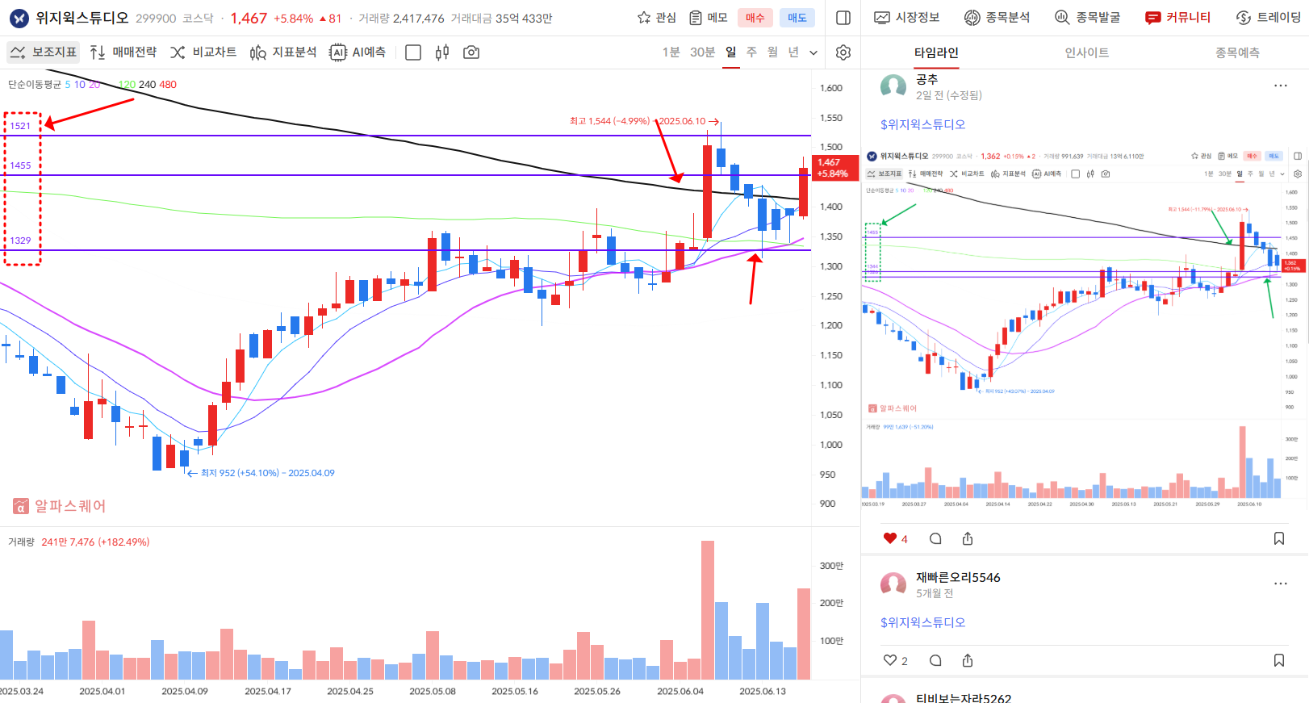Switch to 인사이트 tab
This screenshot has width=1309, height=703.
click(x=1087, y=53)
